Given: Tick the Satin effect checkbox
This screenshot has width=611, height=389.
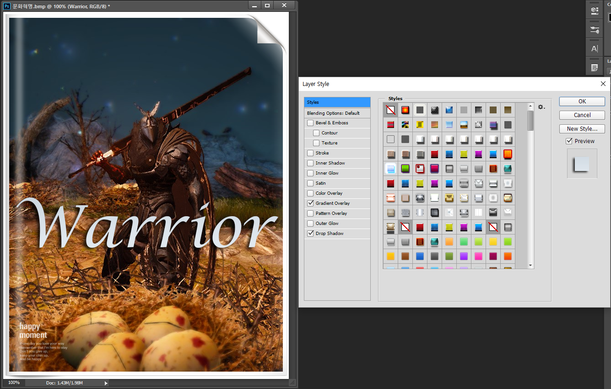Looking at the screenshot, I should click(310, 183).
